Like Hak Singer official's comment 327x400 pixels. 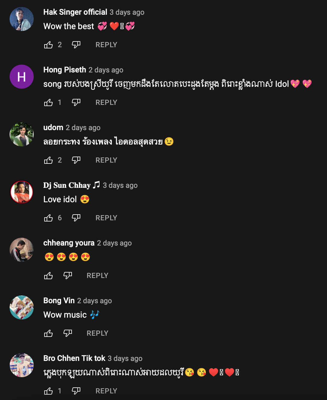pos(48,45)
